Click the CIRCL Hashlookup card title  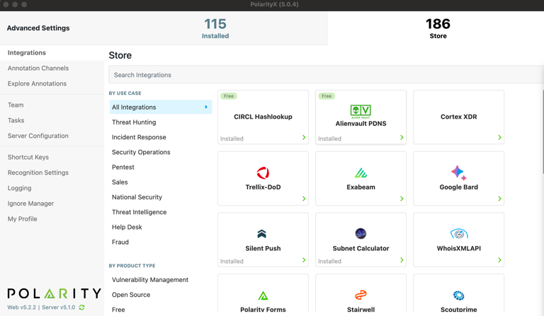(x=263, y=117)
